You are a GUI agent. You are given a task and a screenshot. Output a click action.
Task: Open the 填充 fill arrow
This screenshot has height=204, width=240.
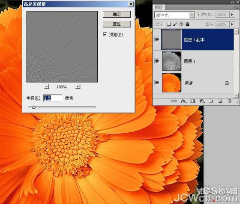(x=232, y=24)
